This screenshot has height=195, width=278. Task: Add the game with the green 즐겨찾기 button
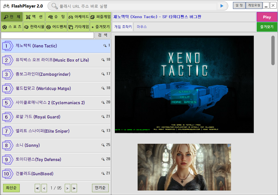[x=267, y=27]
